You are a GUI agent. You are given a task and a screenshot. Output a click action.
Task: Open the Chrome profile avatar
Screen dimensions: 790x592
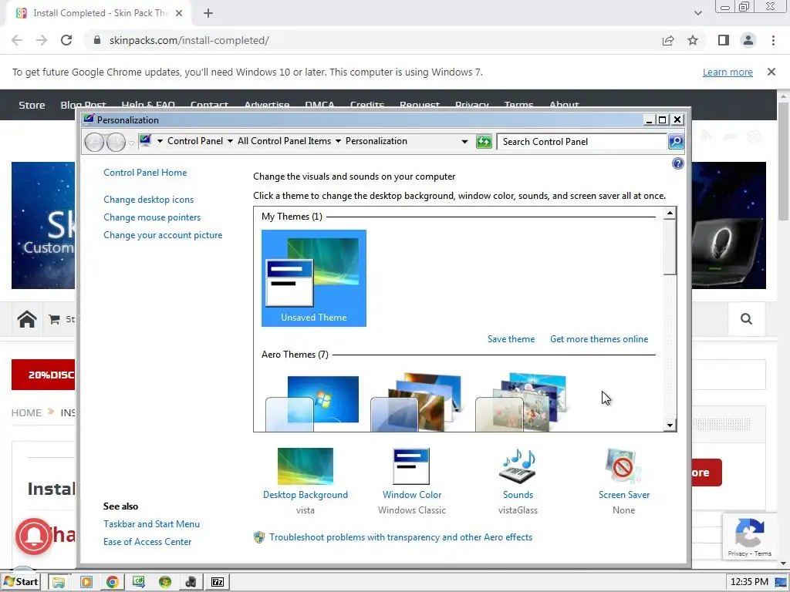(748, 40)
